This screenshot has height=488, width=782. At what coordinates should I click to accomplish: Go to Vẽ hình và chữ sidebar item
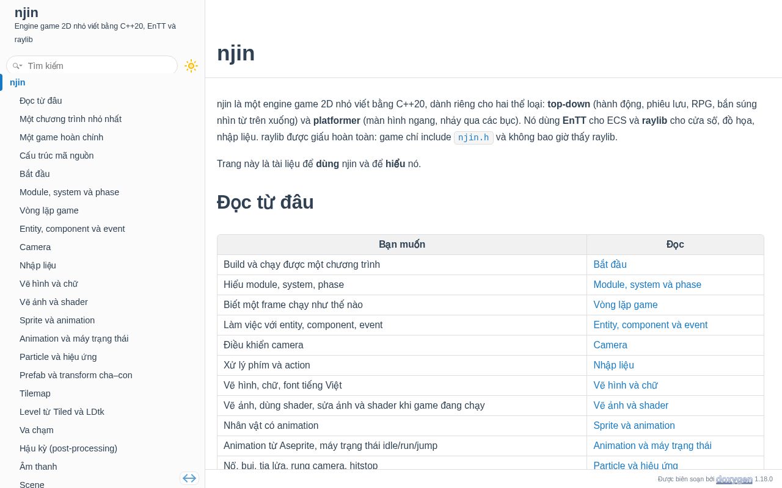click(49, 284)
